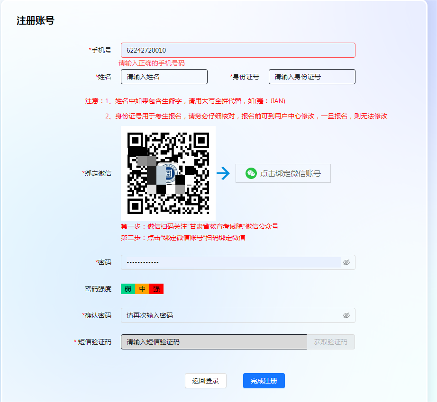Click the red asterisk beside 短信验证码 label

coord(74,341)
